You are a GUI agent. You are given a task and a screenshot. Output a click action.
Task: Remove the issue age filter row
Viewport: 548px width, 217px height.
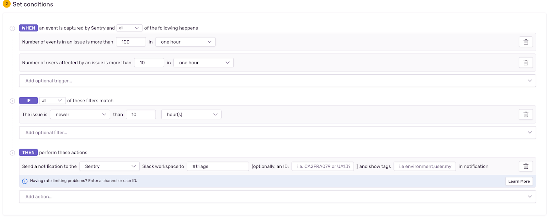pyautogui.click(x=526, y=114)
